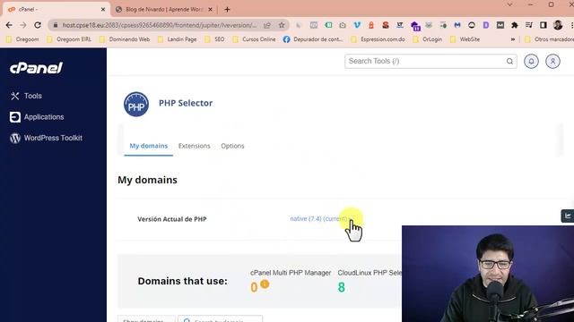Open the Dominando Web bookmark folder
The height and width of the screenshot is (322, 574).
(125, 39)
